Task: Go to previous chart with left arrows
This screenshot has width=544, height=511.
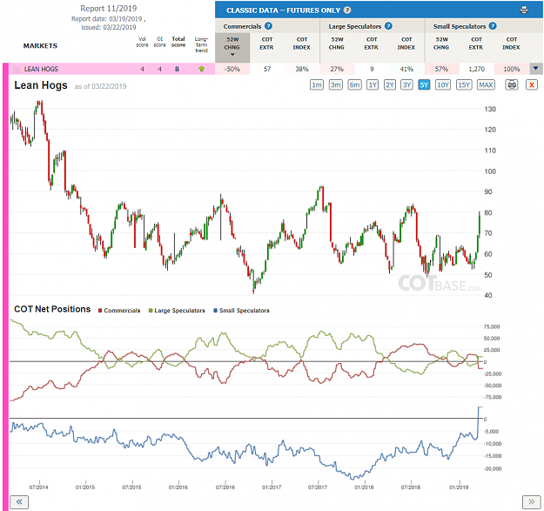Action: click(19, 501)
